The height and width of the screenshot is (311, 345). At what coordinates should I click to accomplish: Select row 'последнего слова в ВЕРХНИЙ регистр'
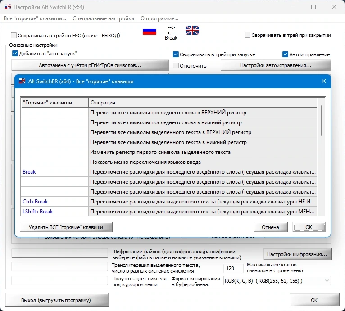pos(203,113)
